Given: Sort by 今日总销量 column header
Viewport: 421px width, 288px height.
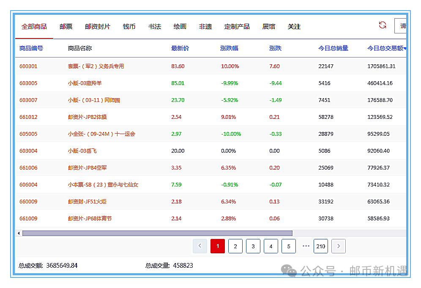Looking at the screenshot, I should pyautogui.click(x=333, y=48).
